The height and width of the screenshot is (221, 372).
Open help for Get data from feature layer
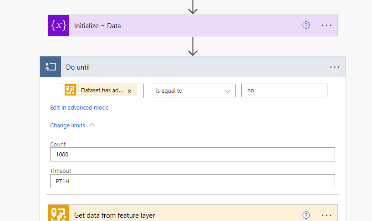point(306,215)
